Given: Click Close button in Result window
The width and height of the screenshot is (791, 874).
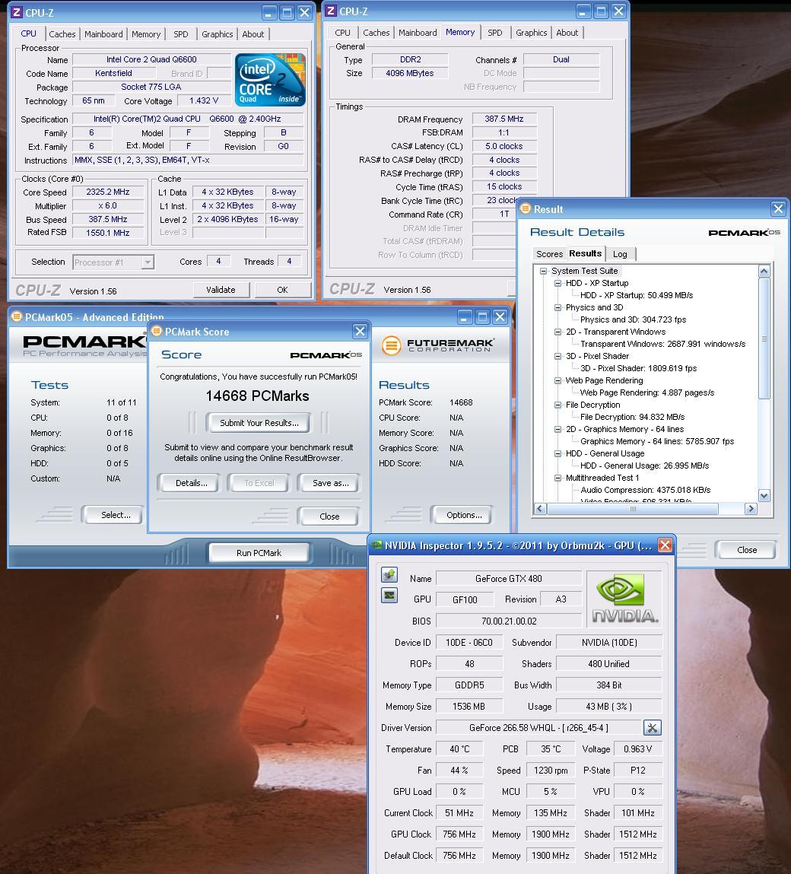Looking at the screenshot, I should [x=746, y=550].
